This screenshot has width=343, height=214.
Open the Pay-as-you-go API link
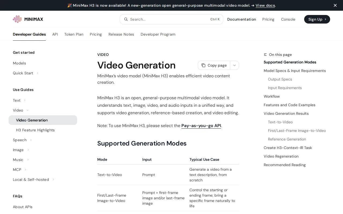201,126
